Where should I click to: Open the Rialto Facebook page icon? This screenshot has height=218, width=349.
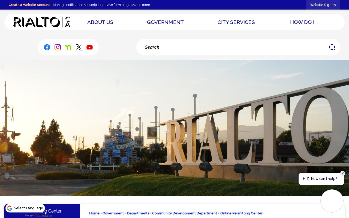[47, 47]
